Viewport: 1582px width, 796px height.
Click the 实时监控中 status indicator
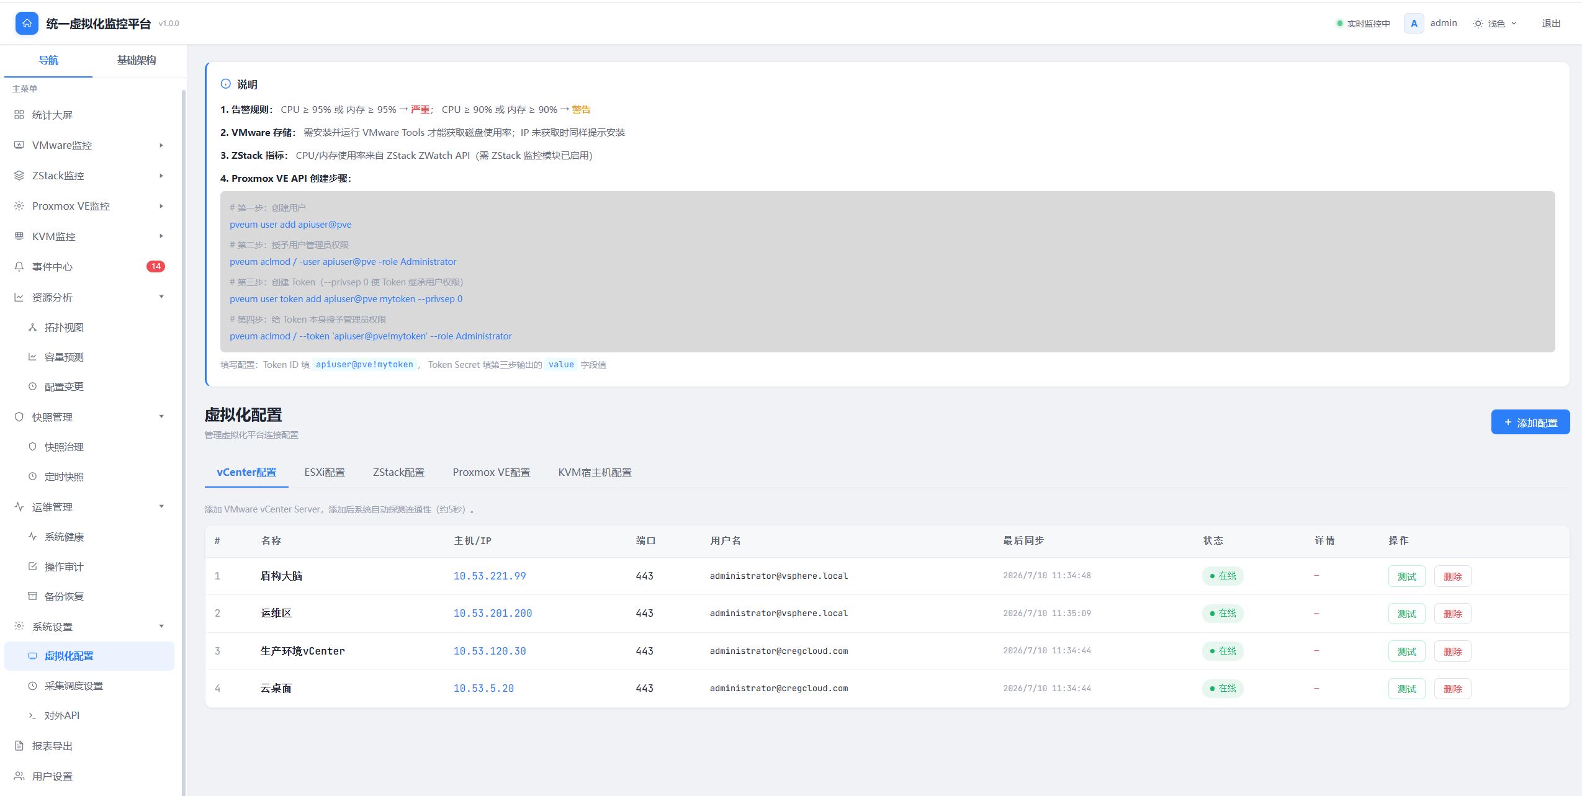[1363, 24]
